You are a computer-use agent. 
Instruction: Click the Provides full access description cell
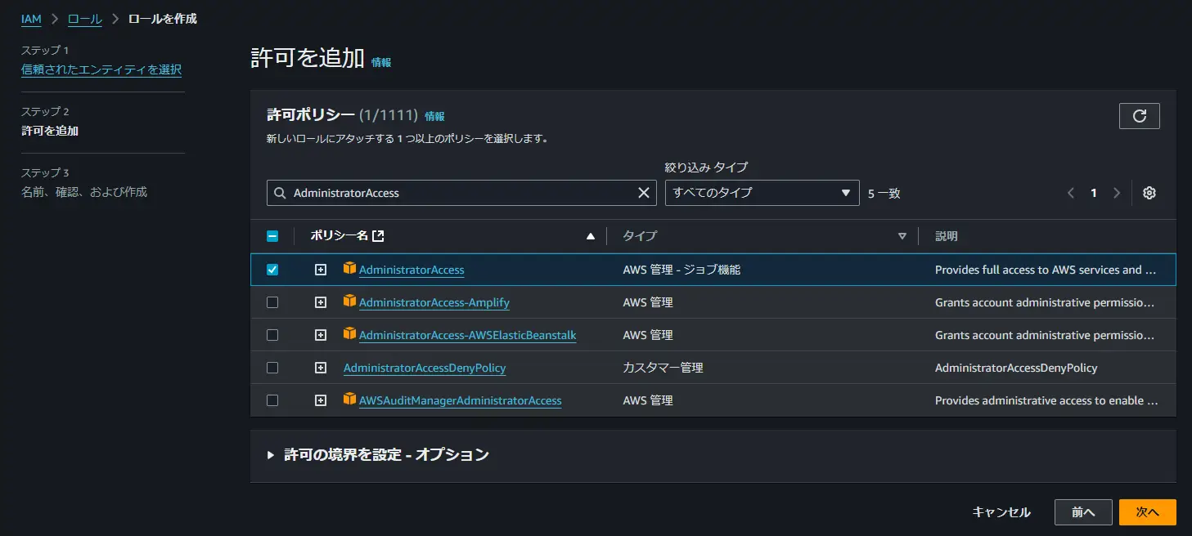click(x=1046, y=270)
